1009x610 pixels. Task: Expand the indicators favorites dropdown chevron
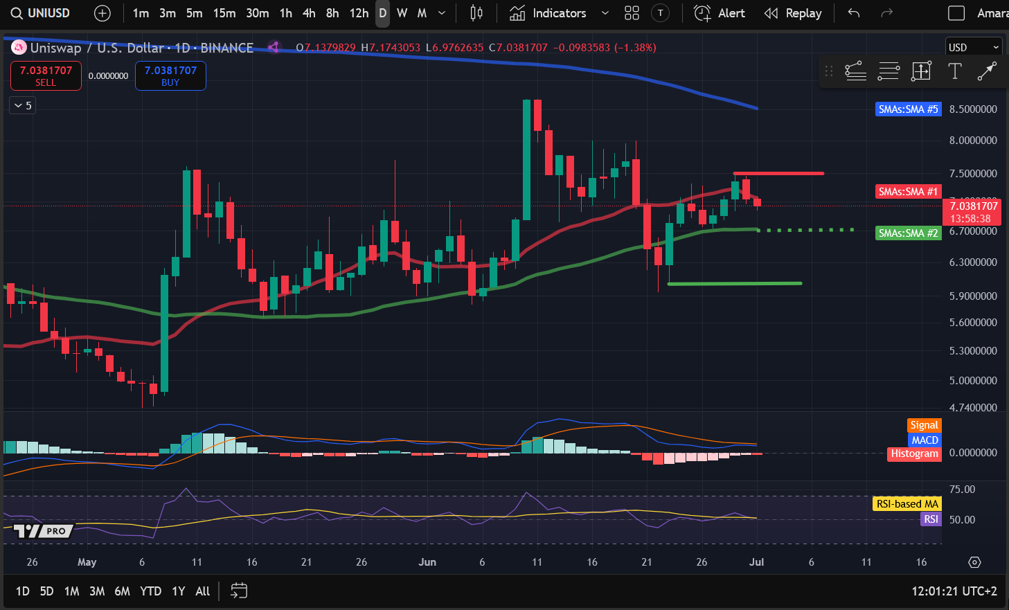(605, 13)
